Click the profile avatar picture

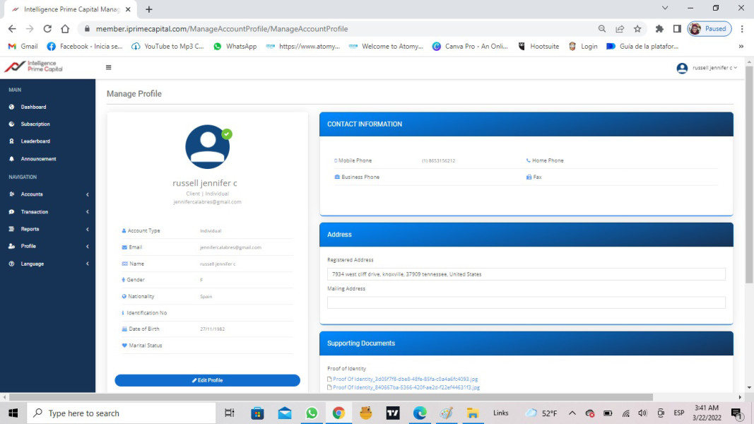(207, 147)
